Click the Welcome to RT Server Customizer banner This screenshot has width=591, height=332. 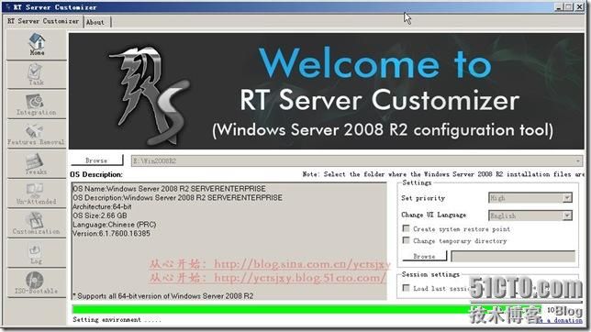click(x=327, y=91)
